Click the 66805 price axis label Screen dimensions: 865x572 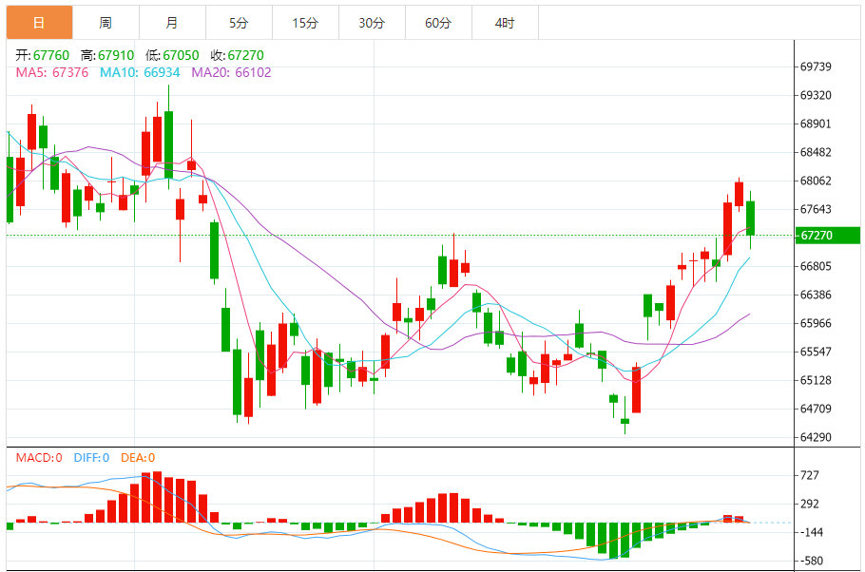tap(816, 266)
